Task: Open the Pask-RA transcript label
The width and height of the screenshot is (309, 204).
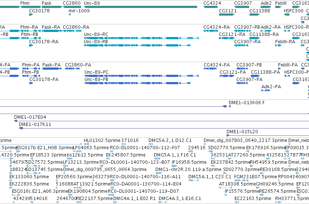Action: click(51, 27)
